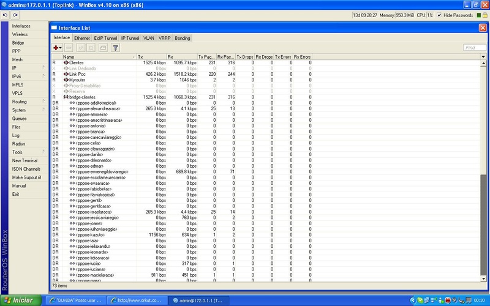Switch to the VLAN tab
This screenshot has height=306, width=490.
pyautogui.click(x=149, y=38)
